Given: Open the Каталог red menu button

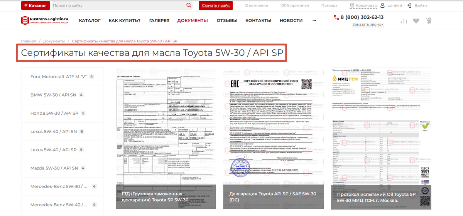Looking at the screenshot, I should tap(35, 5).
